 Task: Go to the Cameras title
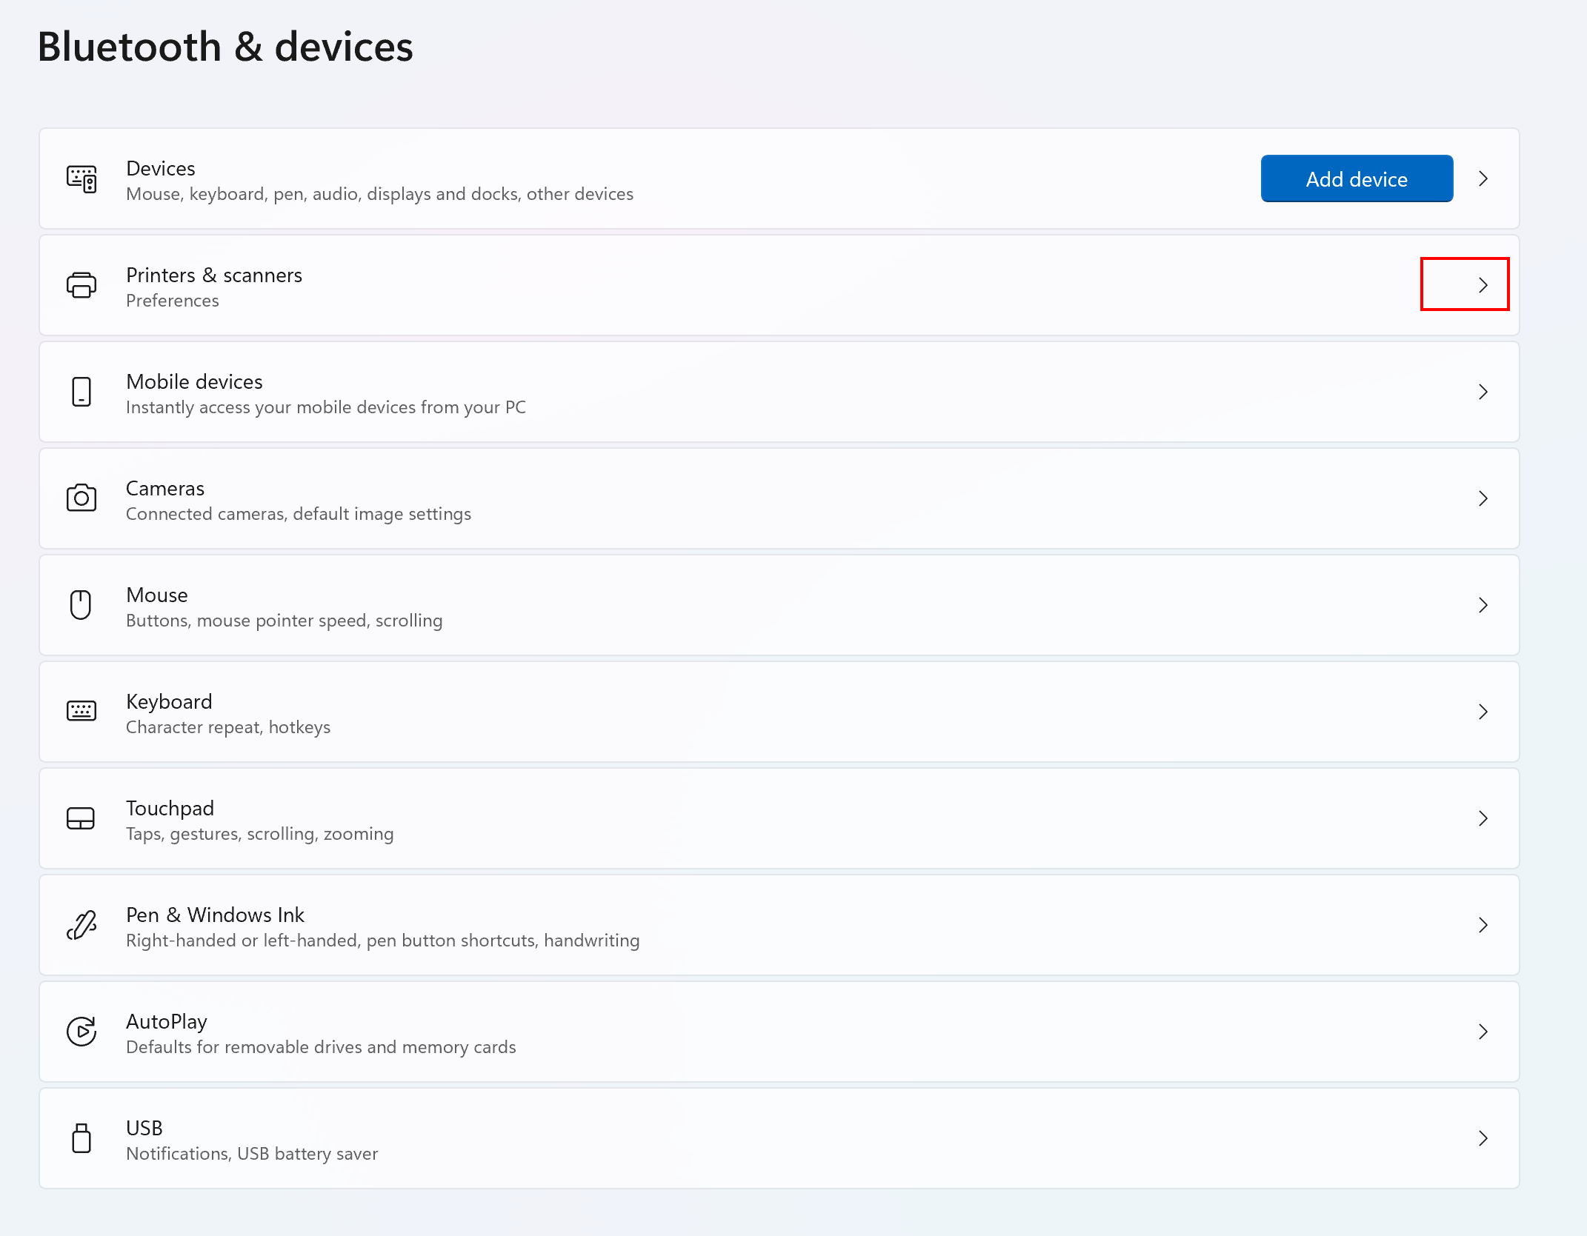click(165, 488)
